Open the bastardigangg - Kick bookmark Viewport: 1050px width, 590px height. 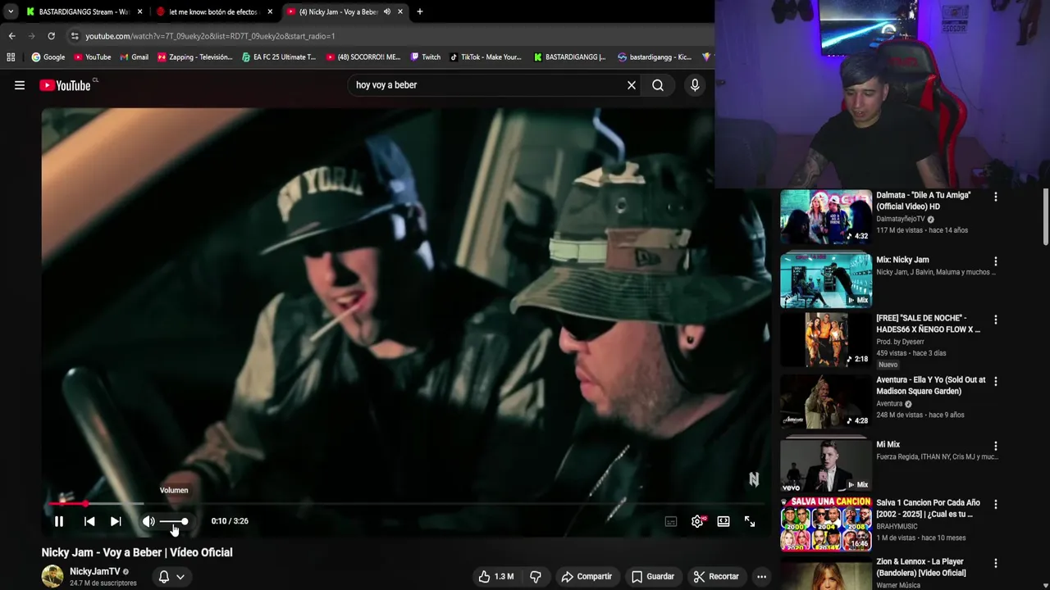[x=654, y=57]
